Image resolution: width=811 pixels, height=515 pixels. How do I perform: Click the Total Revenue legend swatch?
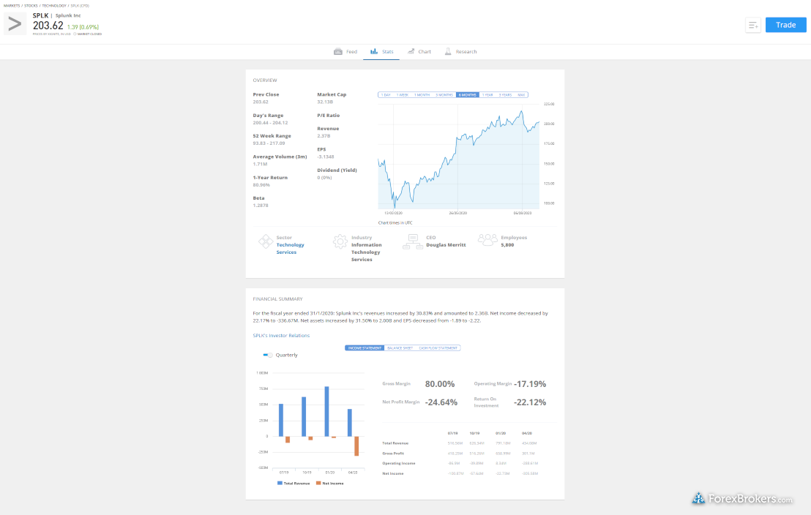click(280, 484)
